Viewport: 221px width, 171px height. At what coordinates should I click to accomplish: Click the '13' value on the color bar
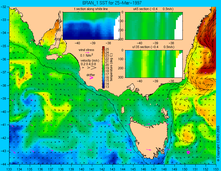click(x=107, y=87)
